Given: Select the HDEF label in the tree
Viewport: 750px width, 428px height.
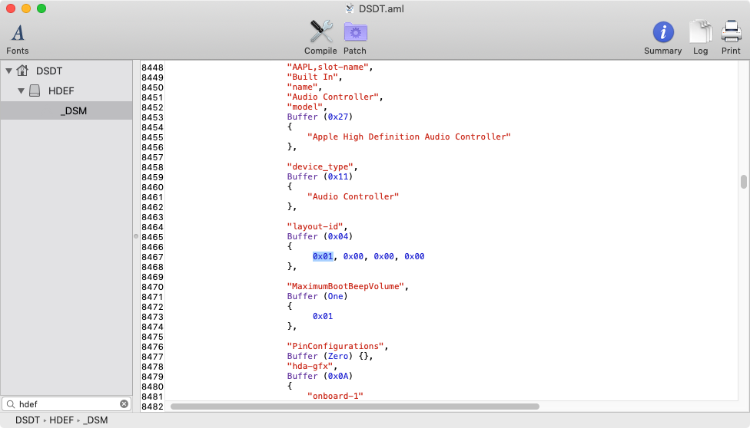Looking at the screenshot, I should 61,91.
